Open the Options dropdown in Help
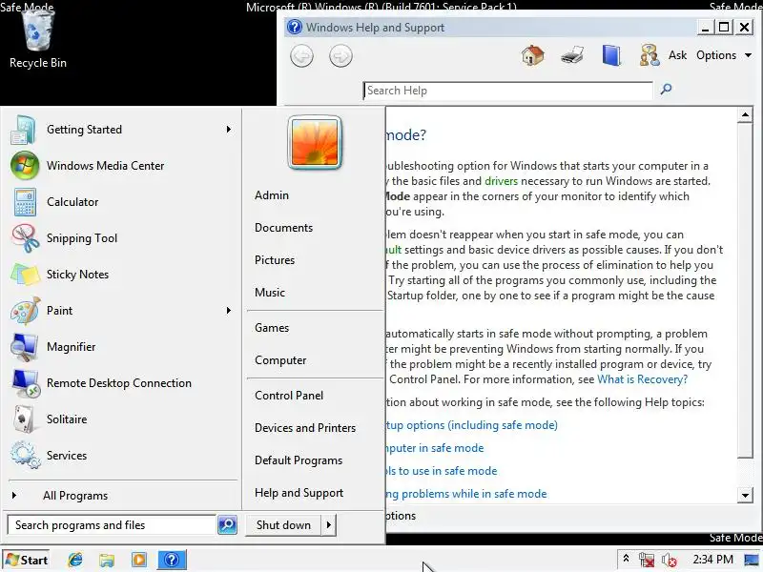This screenshot has height=572, width=763. (x=724, y=55)
